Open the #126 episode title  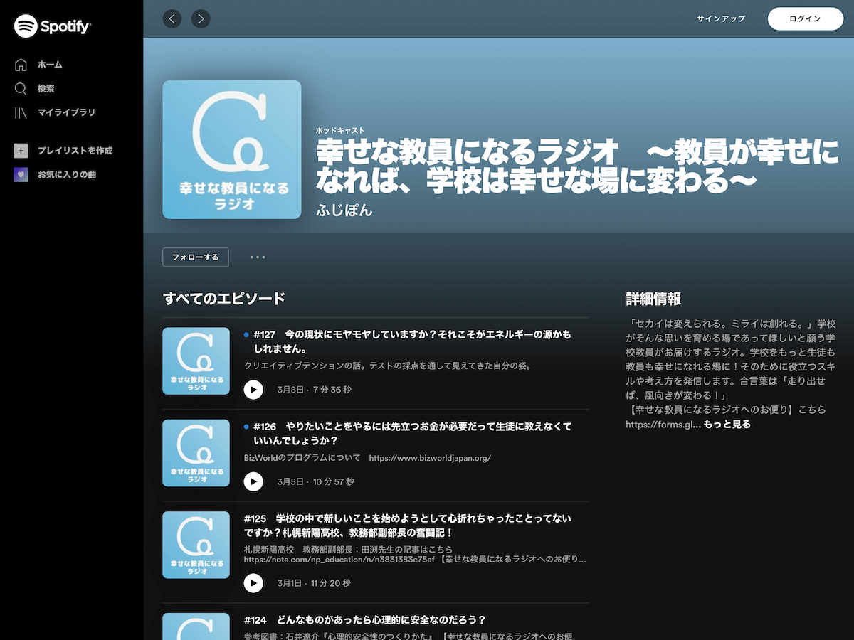pos(413,433)
